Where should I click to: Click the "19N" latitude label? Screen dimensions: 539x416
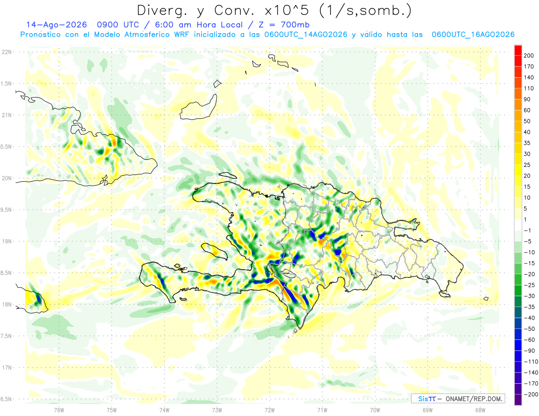(x=6, y=241)
